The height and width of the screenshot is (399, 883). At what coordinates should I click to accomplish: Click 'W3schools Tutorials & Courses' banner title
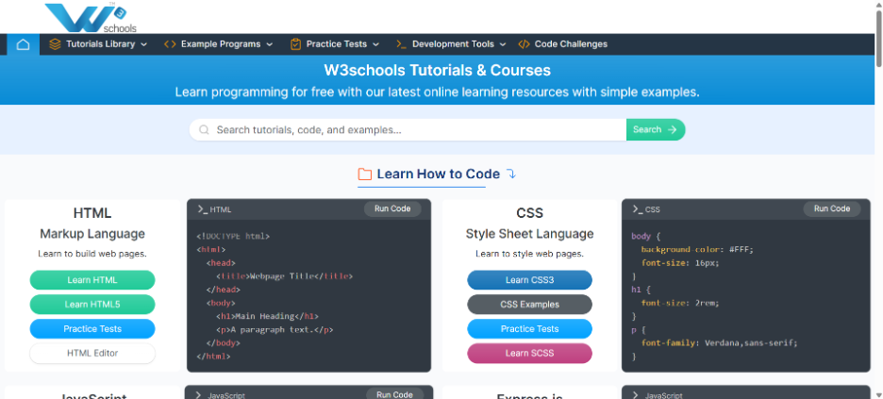pos(437,71)
